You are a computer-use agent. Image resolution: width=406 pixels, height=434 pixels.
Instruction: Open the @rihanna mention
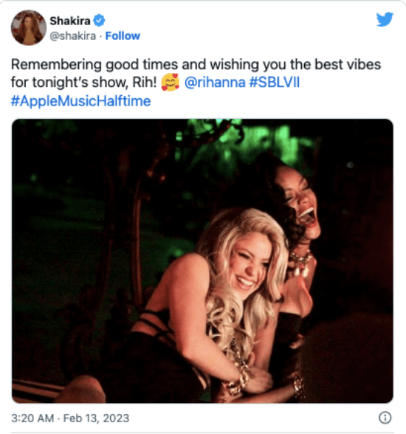(215, 83)
